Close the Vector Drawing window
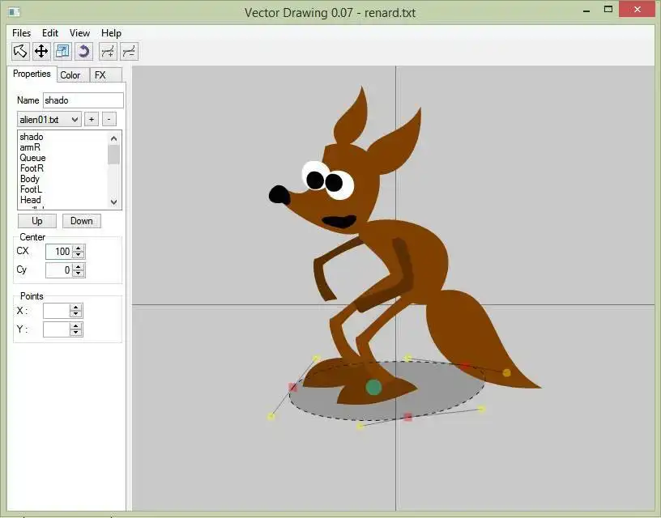The image size is (661, 518). pos(637,9)
